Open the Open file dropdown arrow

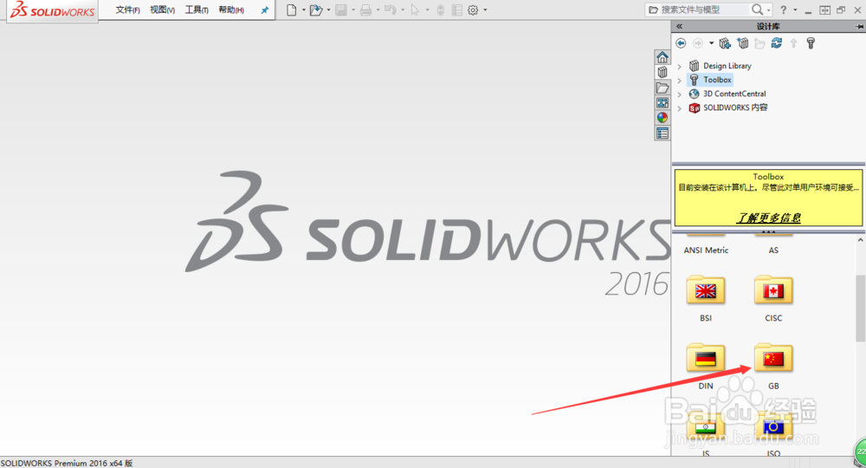pyautogui.click(x=328, y=10)
